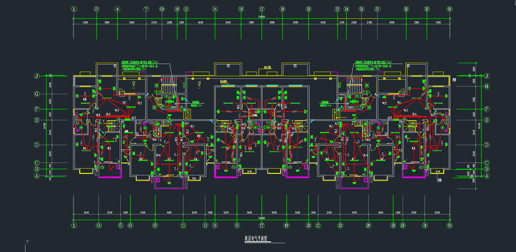Pick bottom axis bubble numbered 6
This screenshot has width=516, height=252.
tap(130, 225)
